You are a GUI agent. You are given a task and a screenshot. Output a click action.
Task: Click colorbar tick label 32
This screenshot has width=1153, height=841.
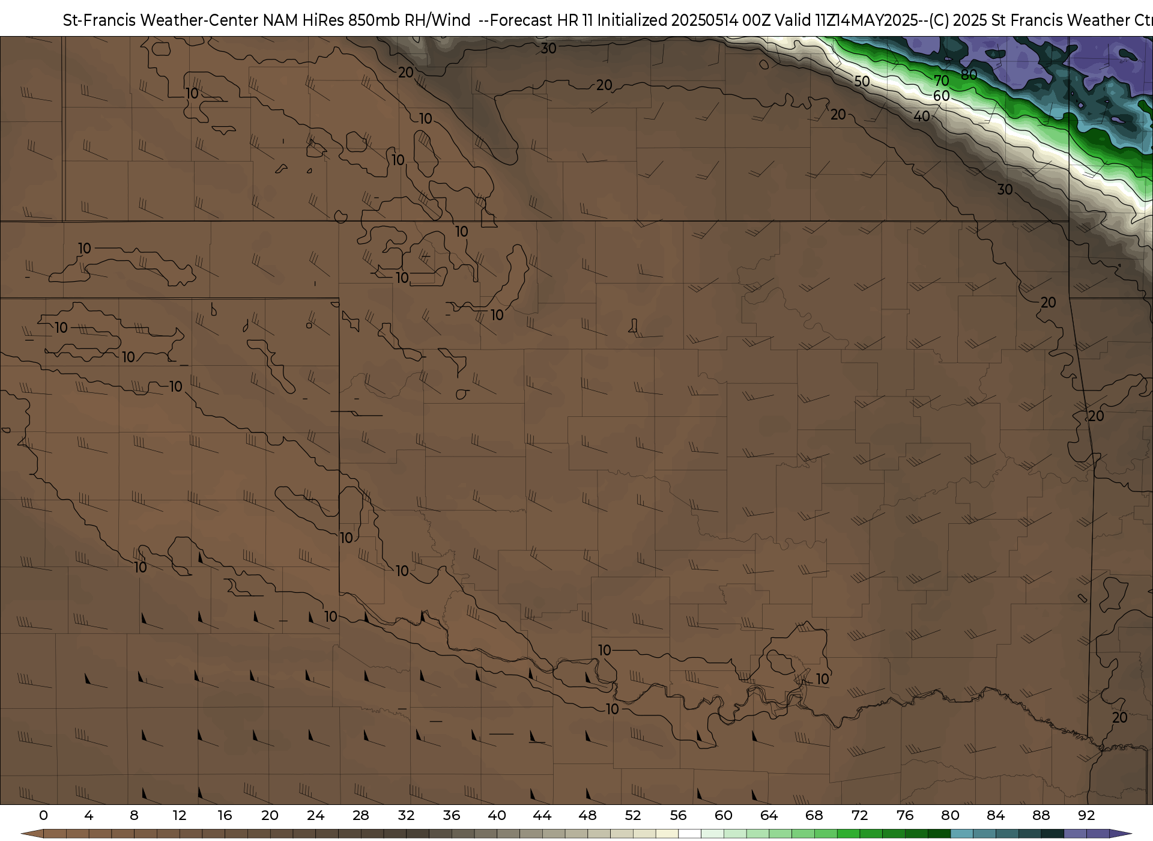pos(406,815)
